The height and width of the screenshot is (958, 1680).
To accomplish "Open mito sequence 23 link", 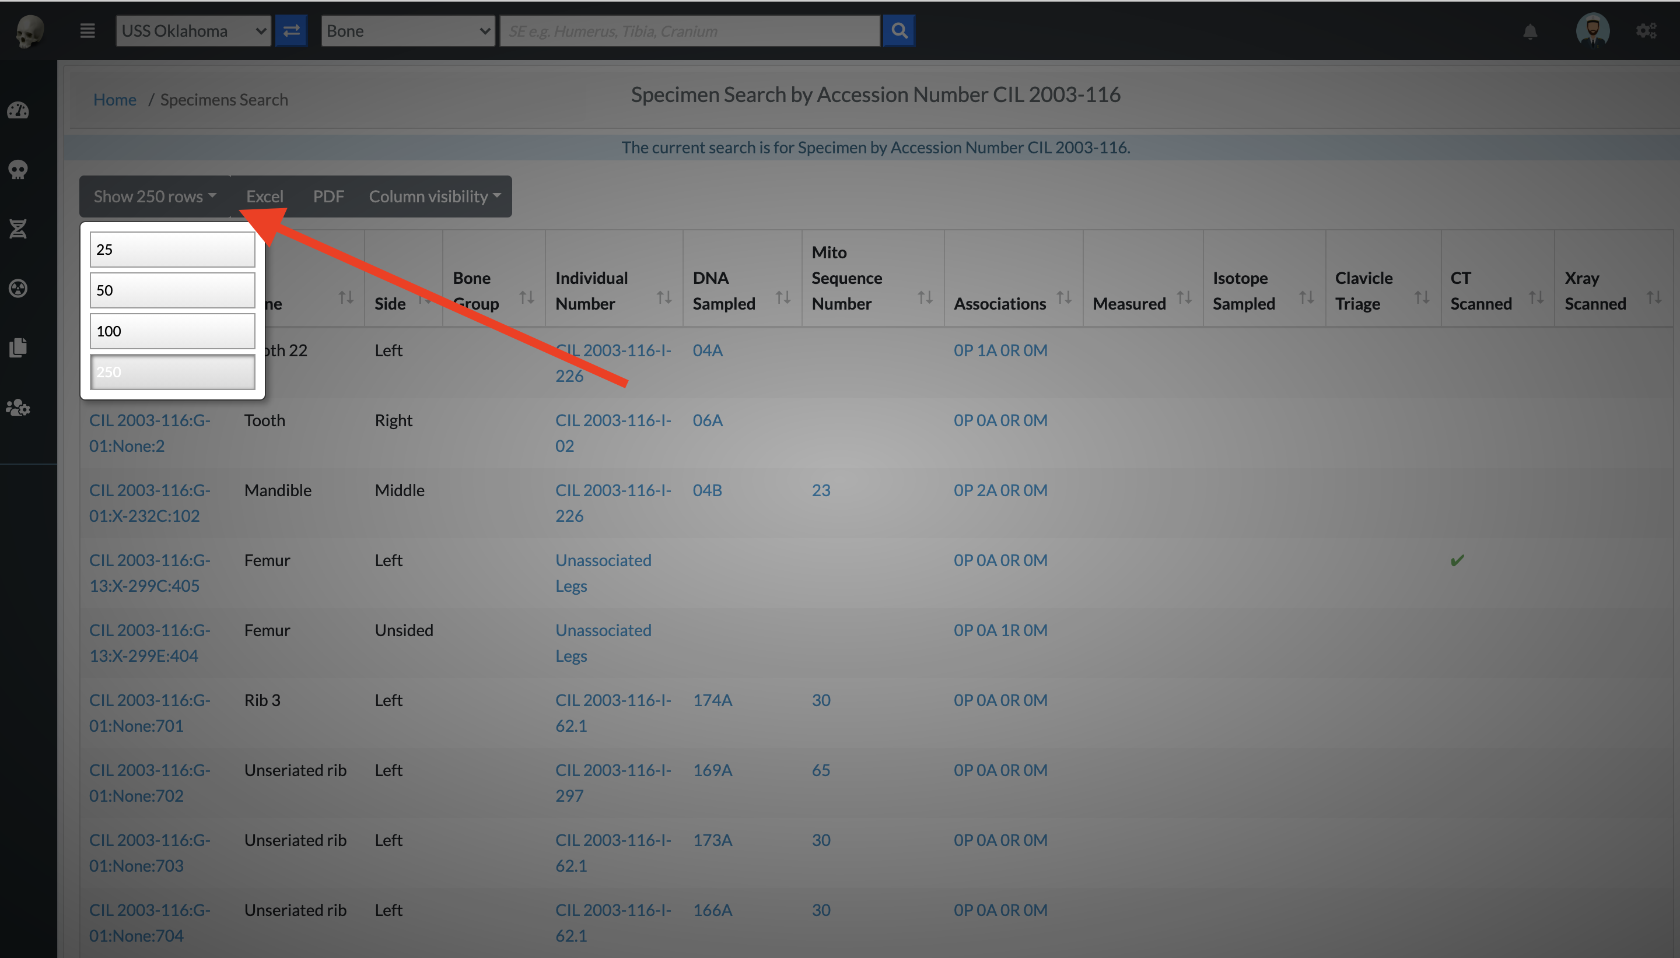I will click(821, 490).
